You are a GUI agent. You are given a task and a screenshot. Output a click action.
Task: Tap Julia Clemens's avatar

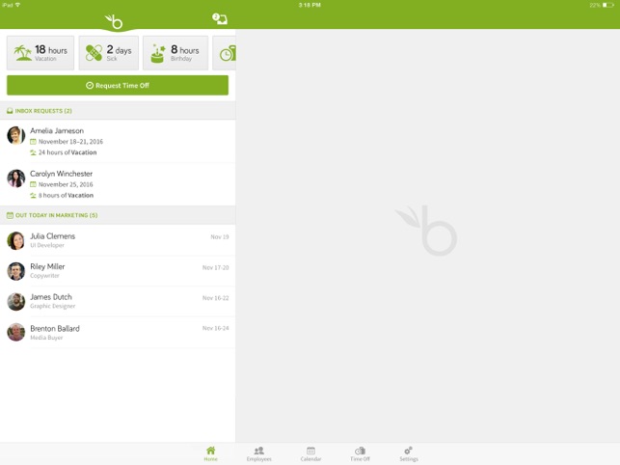point(16,240)
